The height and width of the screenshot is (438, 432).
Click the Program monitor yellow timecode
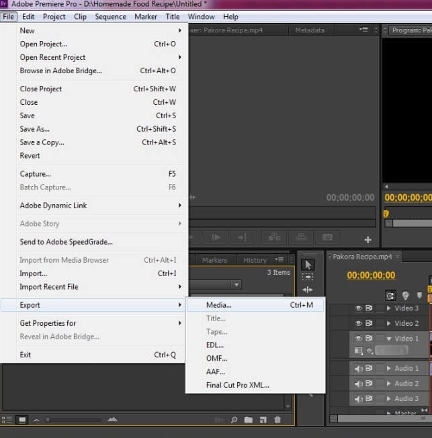point(408,198)
